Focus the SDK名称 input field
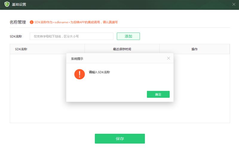Viewport: 239px width, 159px height. (x=71, y=36)
